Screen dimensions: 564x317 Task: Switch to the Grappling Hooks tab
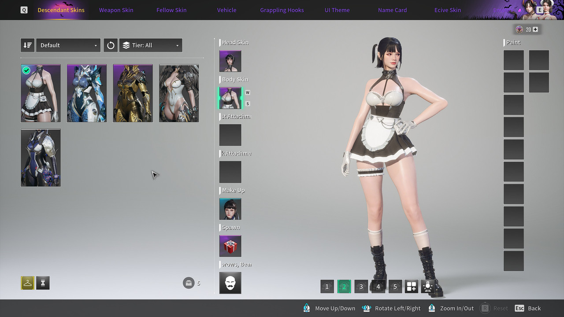click(x=282, y=10)
